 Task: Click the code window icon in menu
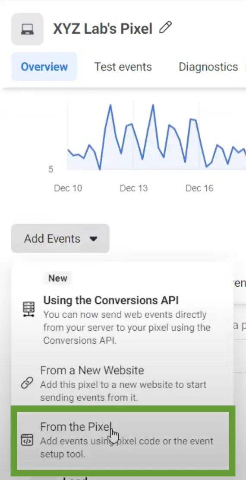point(27,440)
